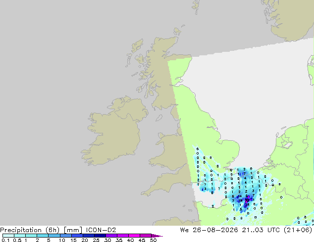This screenshot has height=242, width=314.
Task: Click the value 7 near the Kent coast
Action: coord(245,173)
